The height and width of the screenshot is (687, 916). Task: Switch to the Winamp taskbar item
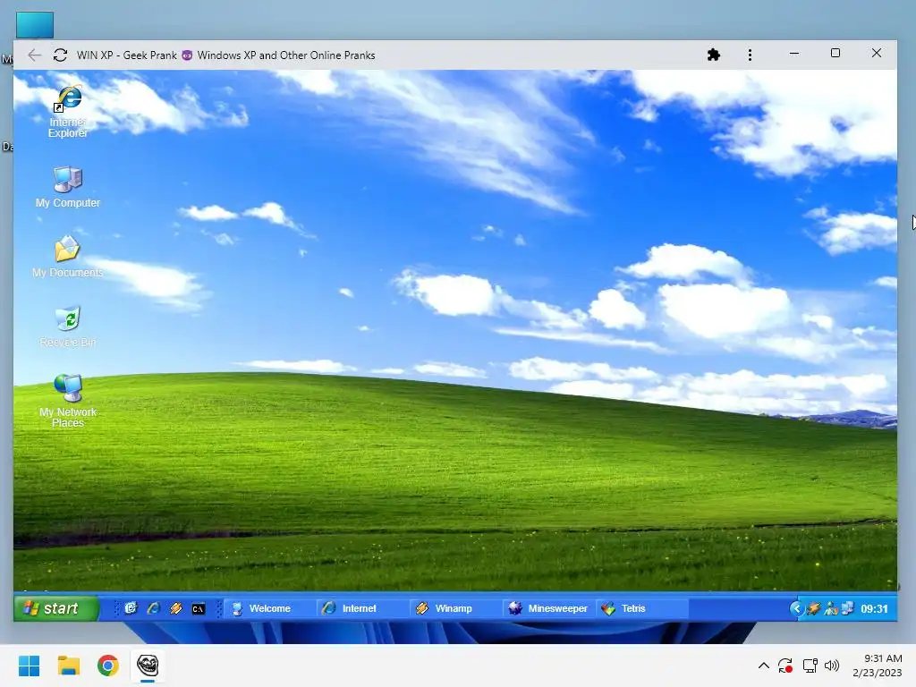coord(455,608)
